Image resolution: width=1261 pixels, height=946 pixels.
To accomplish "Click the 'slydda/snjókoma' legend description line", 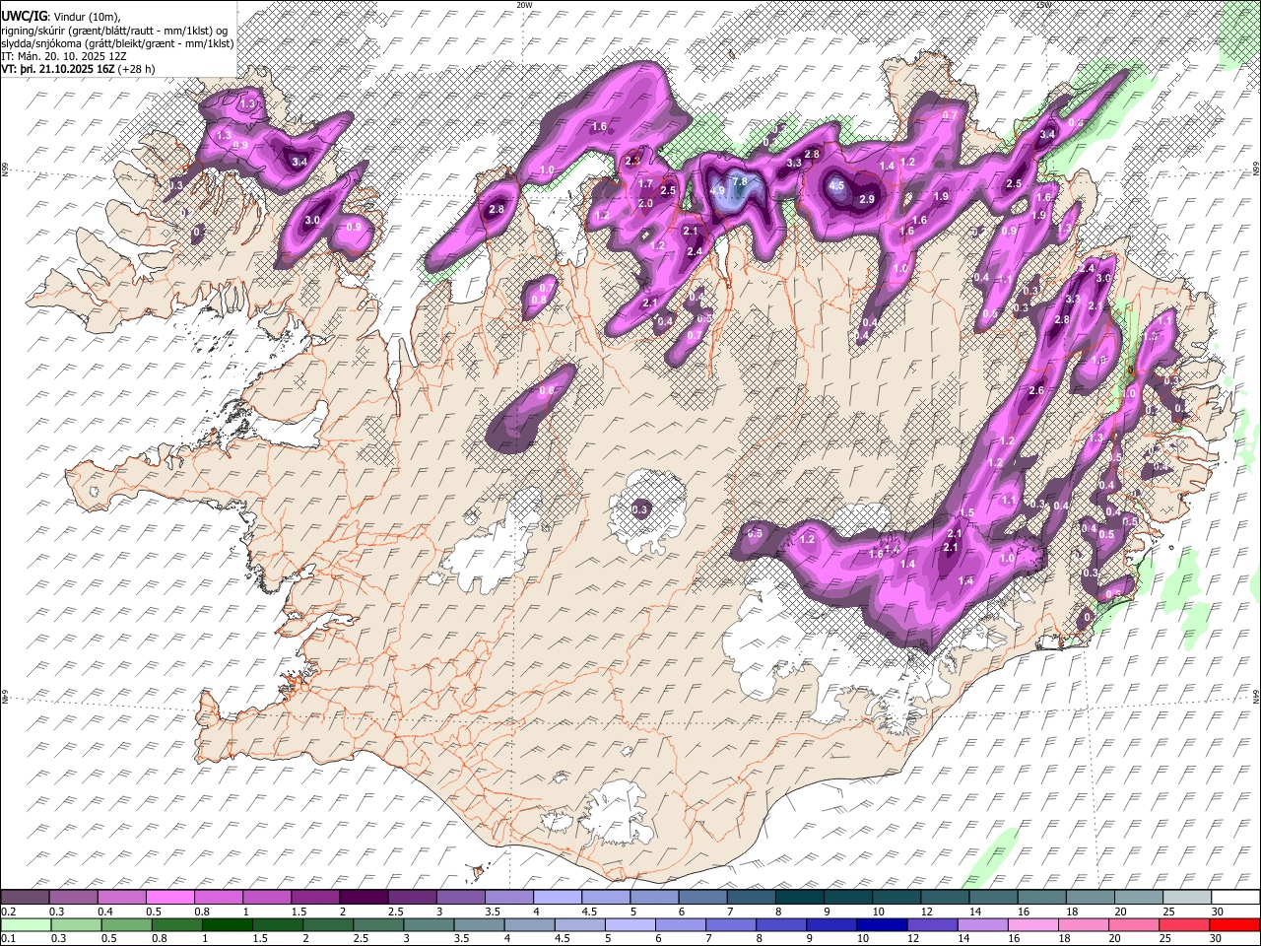I will [x=117, y=44].
